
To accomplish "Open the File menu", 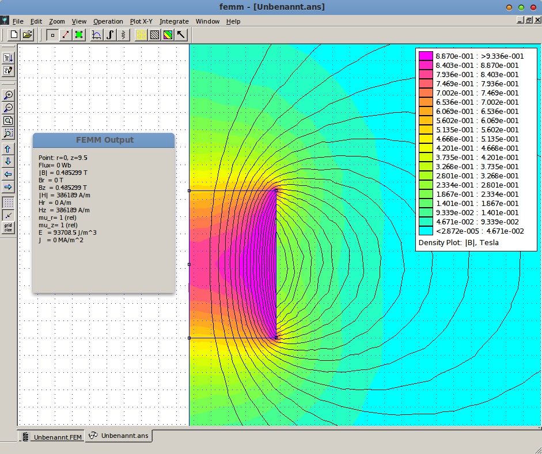I will coord(18,21).
